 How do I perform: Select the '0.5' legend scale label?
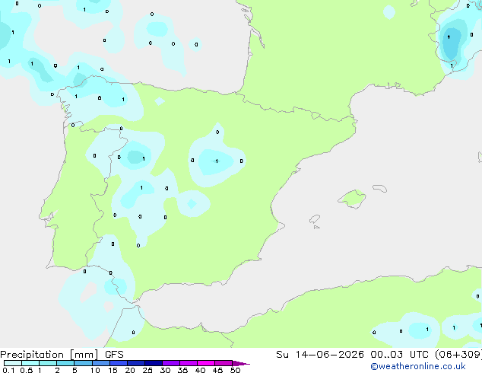click(27, 370)
